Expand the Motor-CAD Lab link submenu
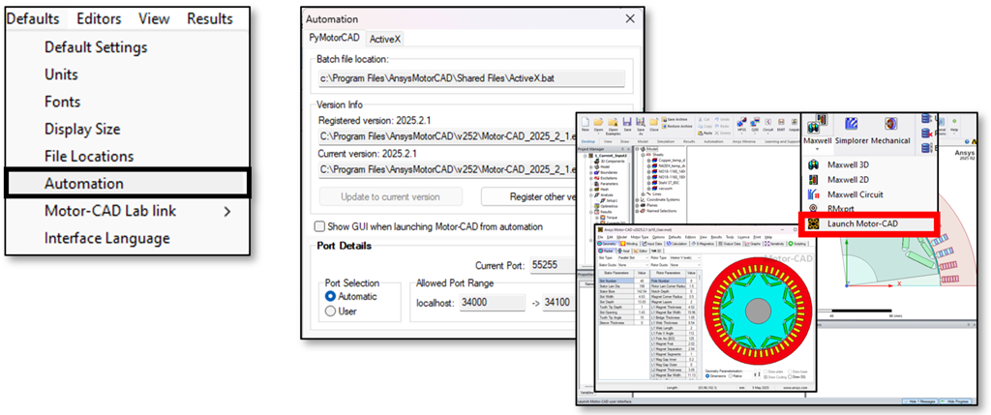991x415 pixels. [x=228, y=210]
